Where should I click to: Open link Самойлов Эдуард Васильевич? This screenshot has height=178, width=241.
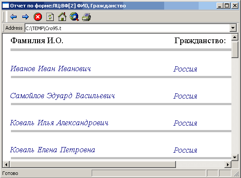(x=62, y=96)
